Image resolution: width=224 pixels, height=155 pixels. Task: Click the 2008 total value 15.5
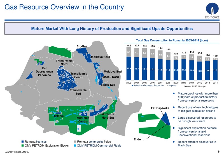(168, 50)
